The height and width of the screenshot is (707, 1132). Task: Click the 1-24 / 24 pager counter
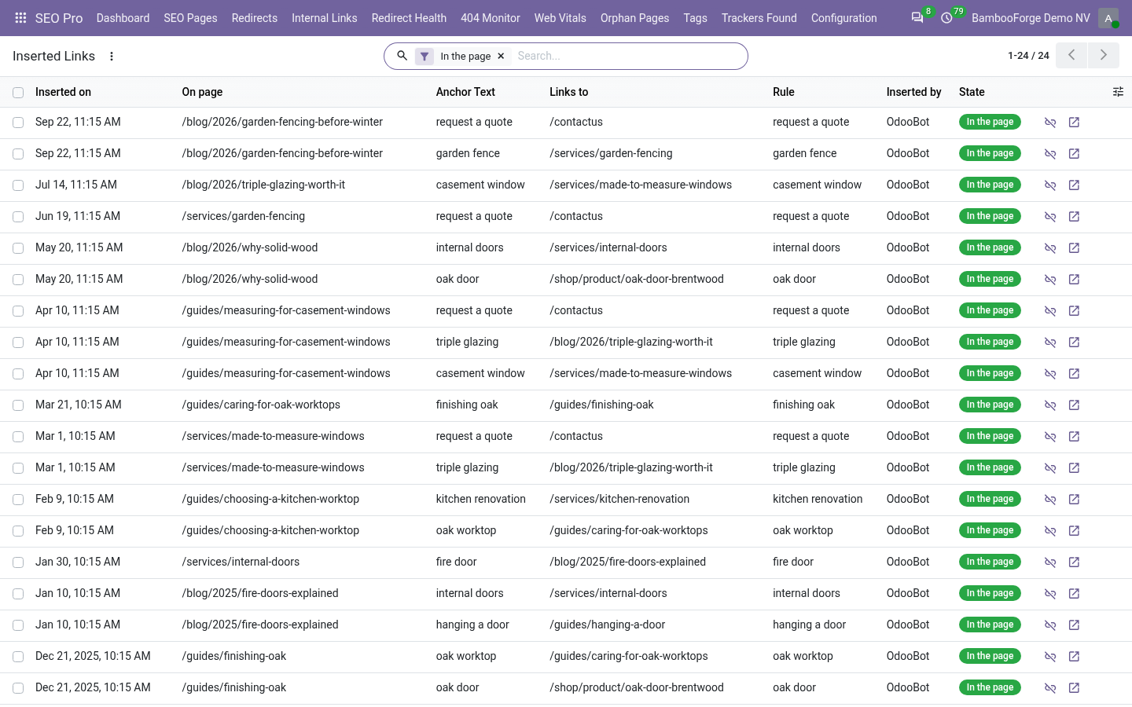click(1028, 56)
